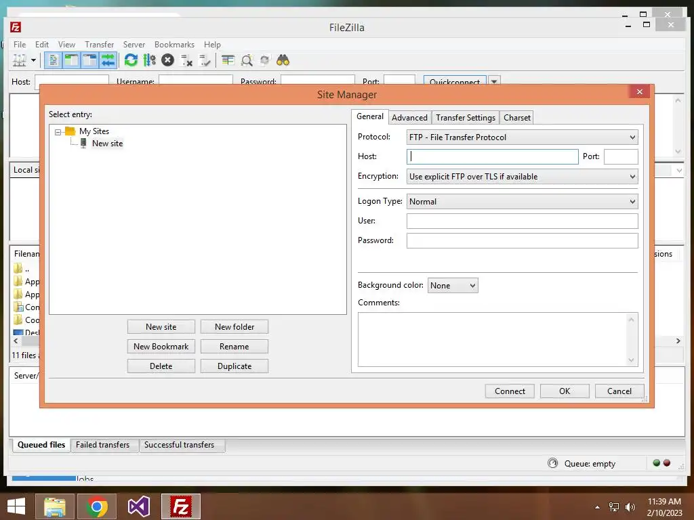Toggle transfer queue display icon
The width and height of the screenshot is (694, 520).
click(108, 60)
